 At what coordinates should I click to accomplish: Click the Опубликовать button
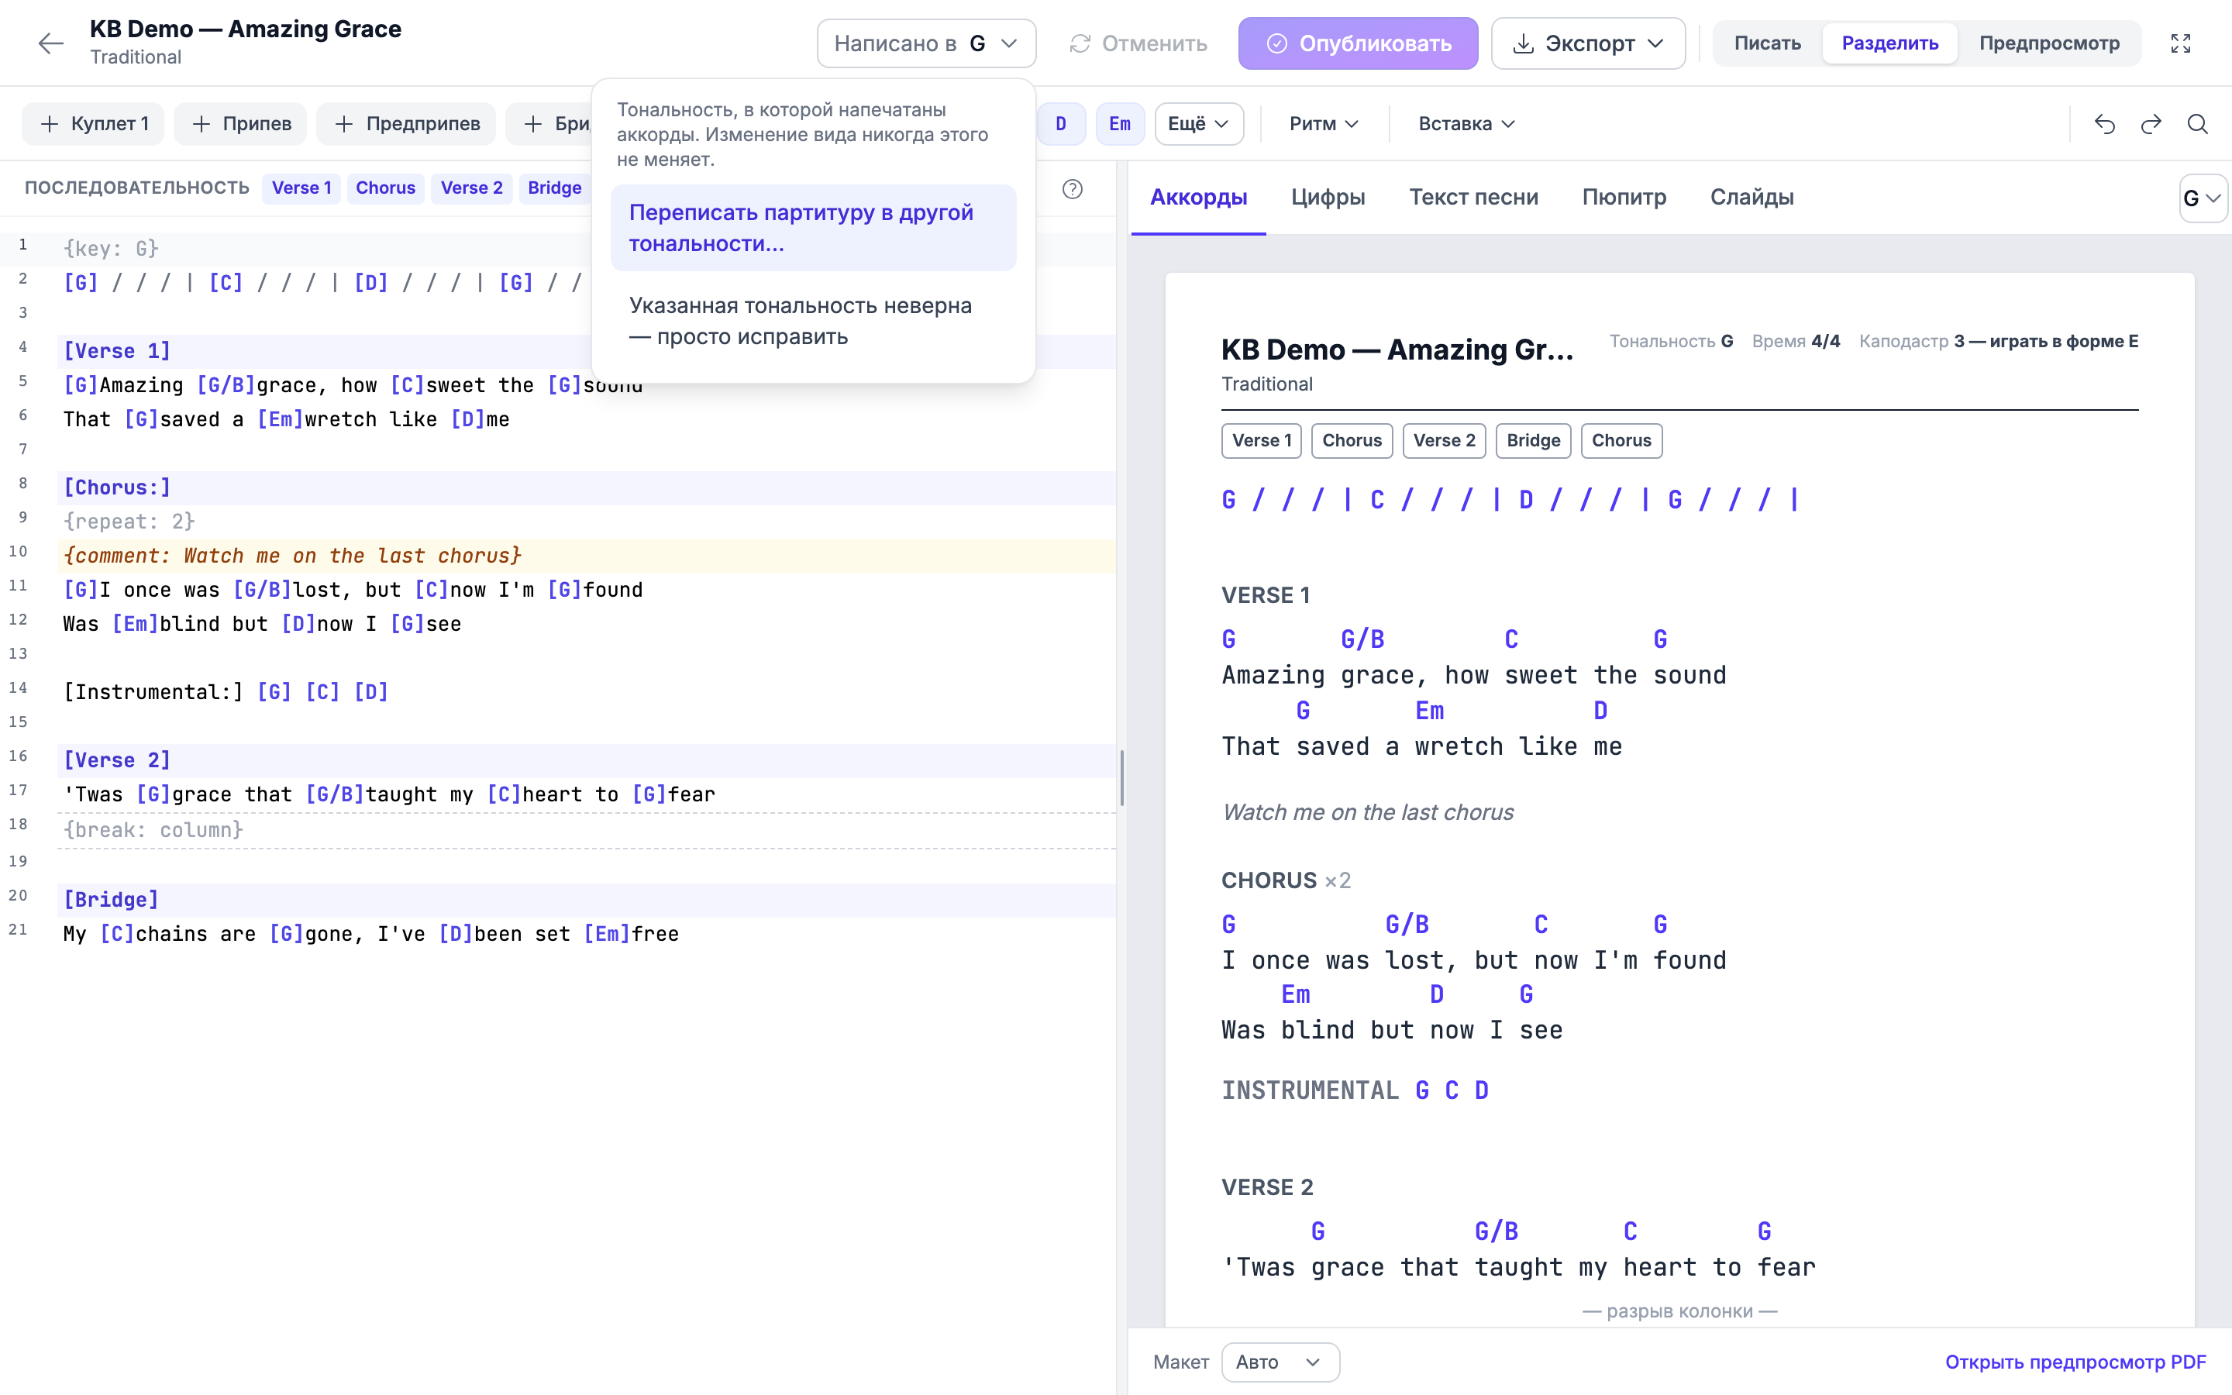pyautogui.click(x=1358, y=43)
